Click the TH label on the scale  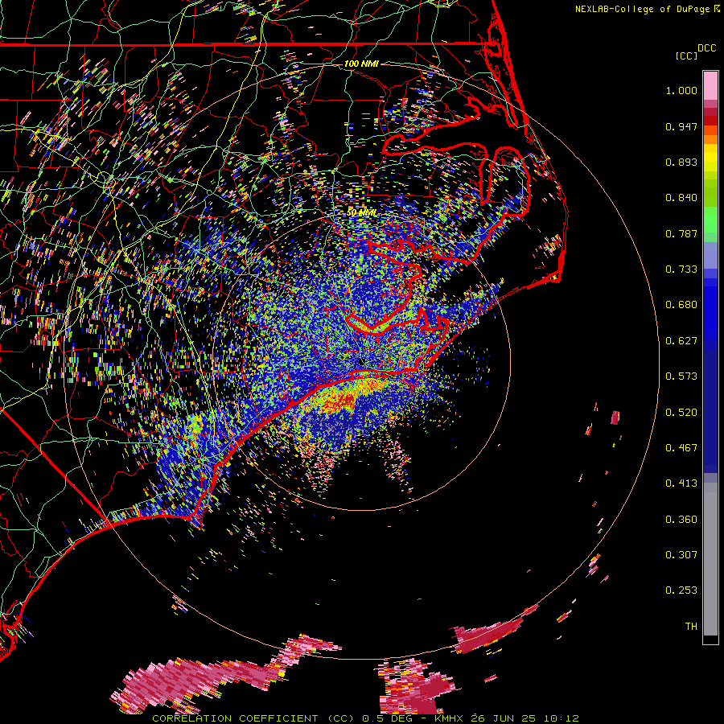691,627
